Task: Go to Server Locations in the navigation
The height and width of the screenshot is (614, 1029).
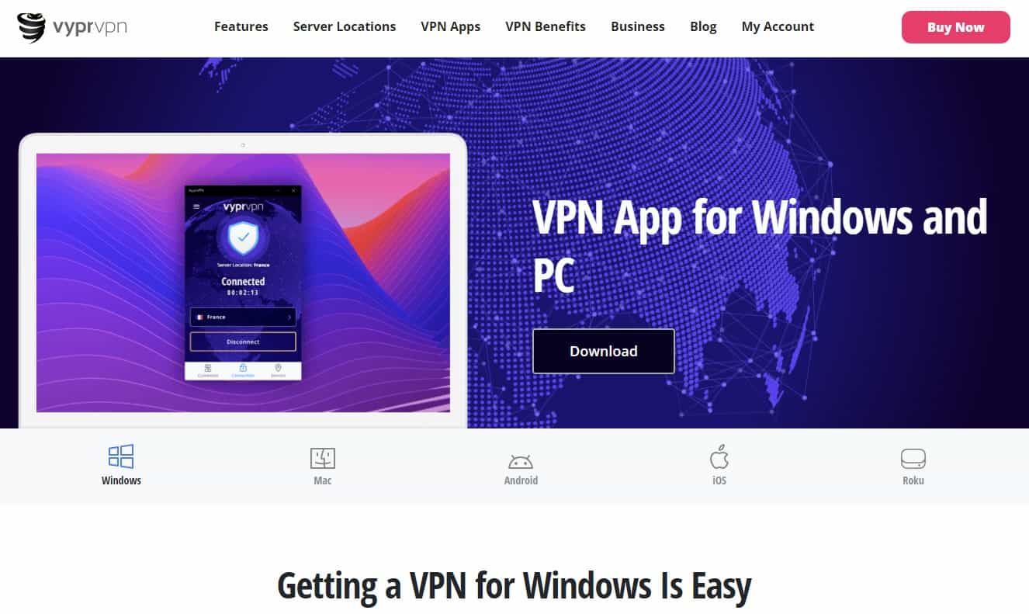Action: (x=345, y=26)
